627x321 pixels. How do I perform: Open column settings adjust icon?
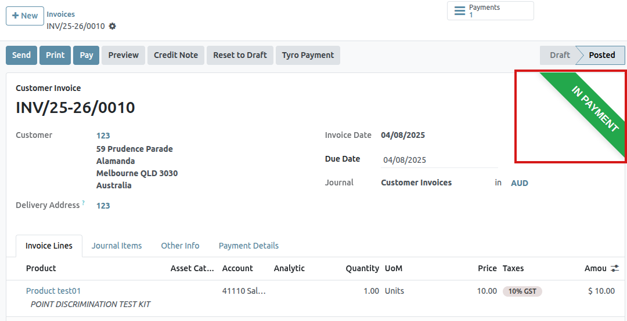tap(615, 268)
